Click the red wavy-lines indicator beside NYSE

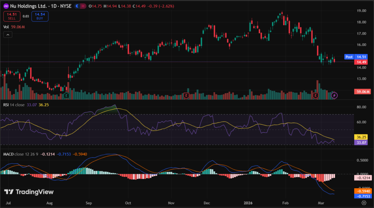84,6
